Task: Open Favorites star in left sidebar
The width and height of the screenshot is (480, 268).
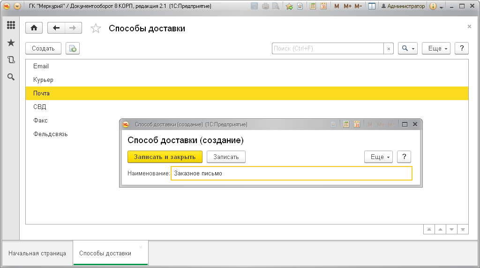Action: tap(11, 43)
